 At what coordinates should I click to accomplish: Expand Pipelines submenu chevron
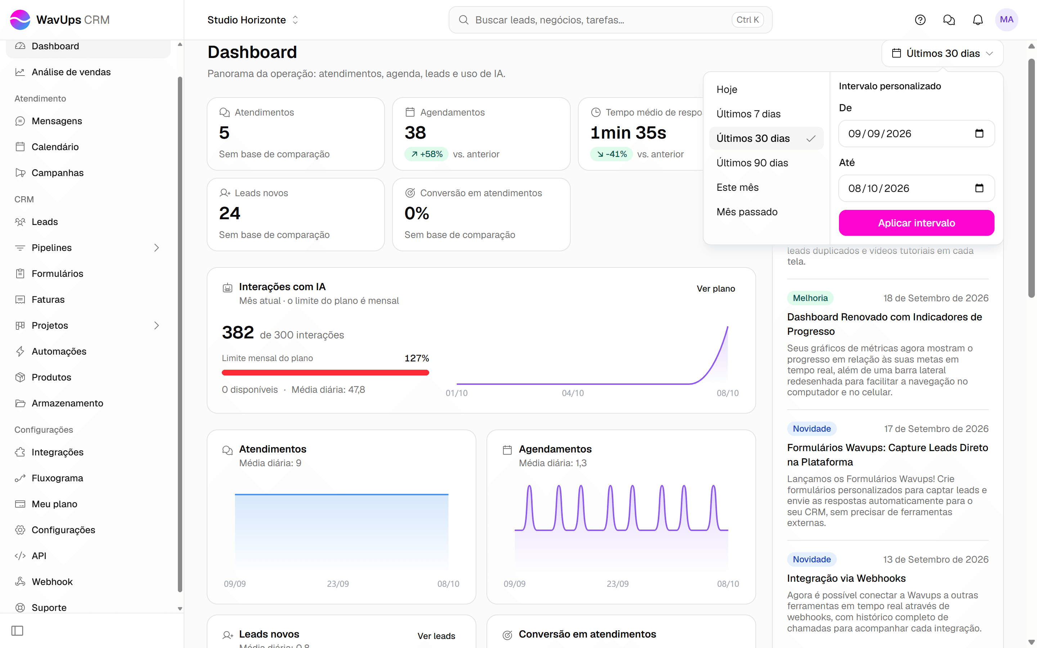point(156,248)
